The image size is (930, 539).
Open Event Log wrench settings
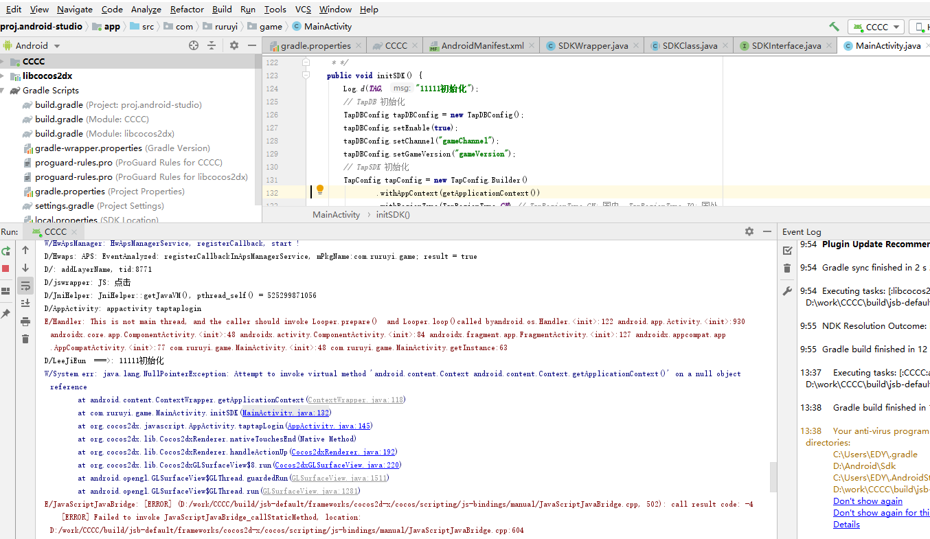[x=787, y=291]
